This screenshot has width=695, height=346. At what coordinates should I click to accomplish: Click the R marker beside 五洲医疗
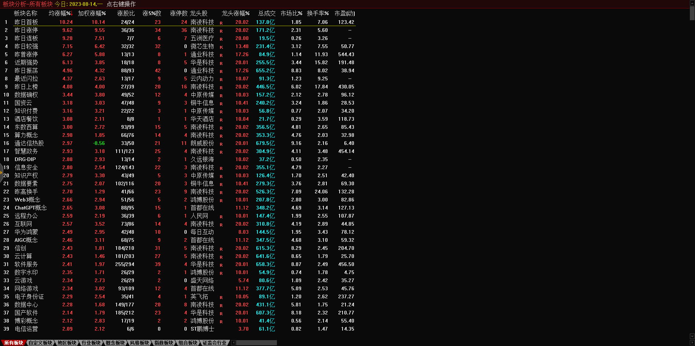click(221, 39)
